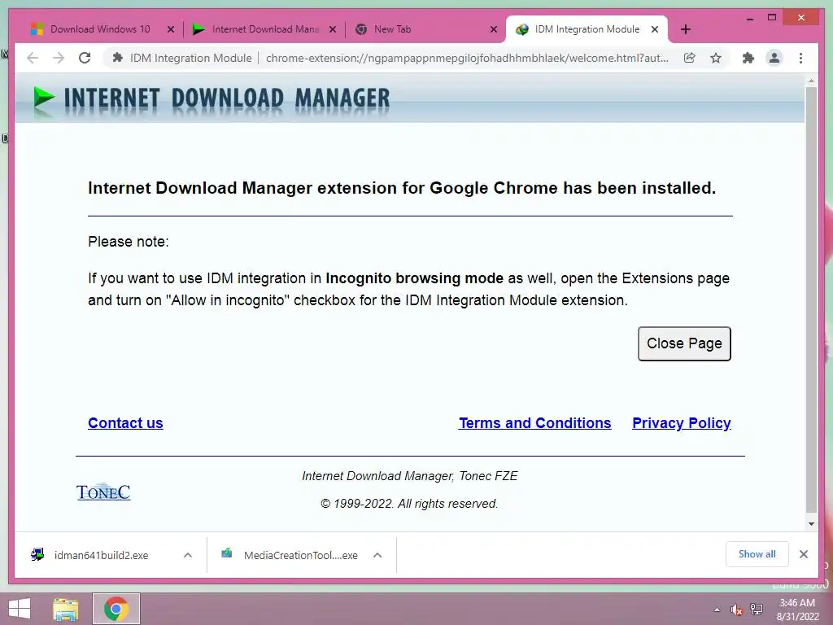Open the Contact us link
The width and height of the screenshot is (833, 625).
(x=125, y=423)
